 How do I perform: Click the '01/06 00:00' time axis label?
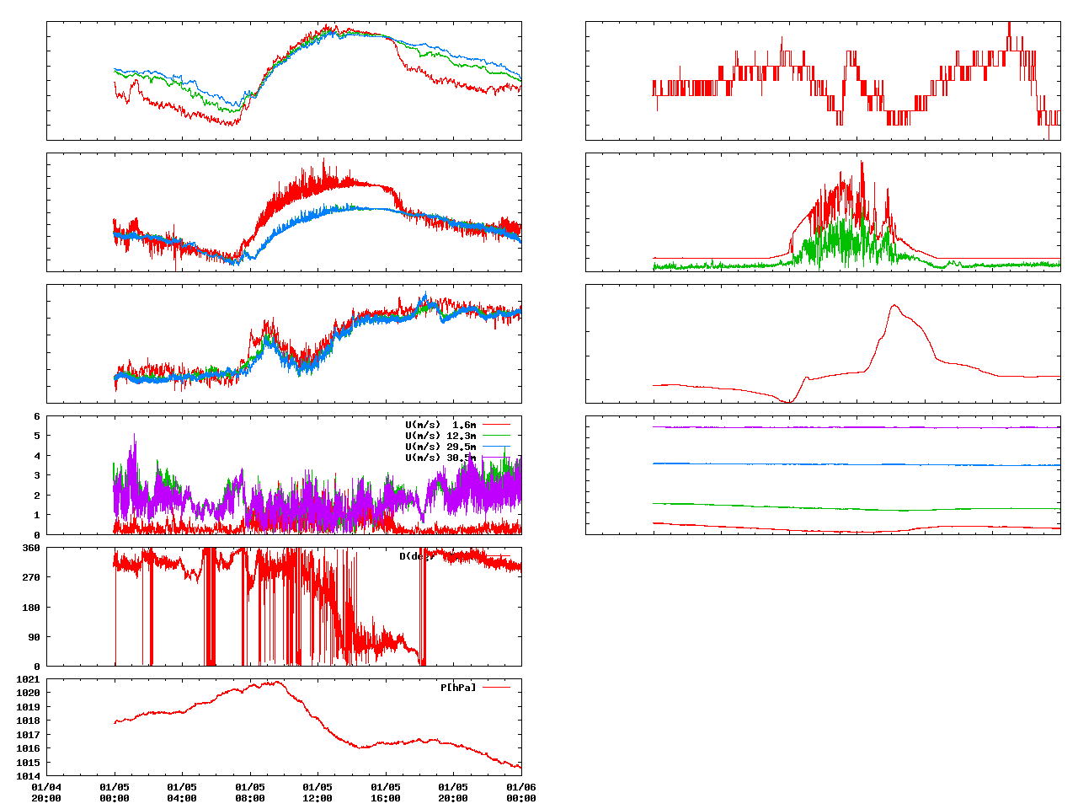click(x=521, y=793)
